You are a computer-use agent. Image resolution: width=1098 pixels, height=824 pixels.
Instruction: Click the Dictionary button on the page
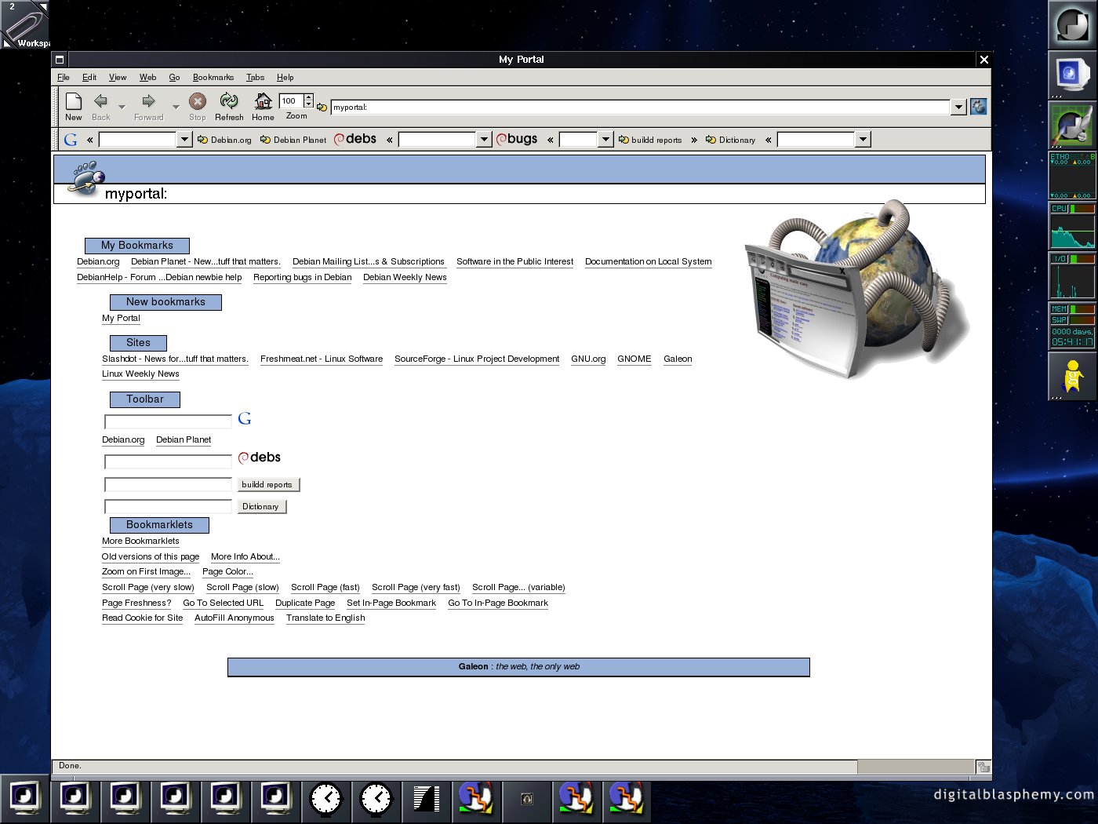tap(260, 506)
